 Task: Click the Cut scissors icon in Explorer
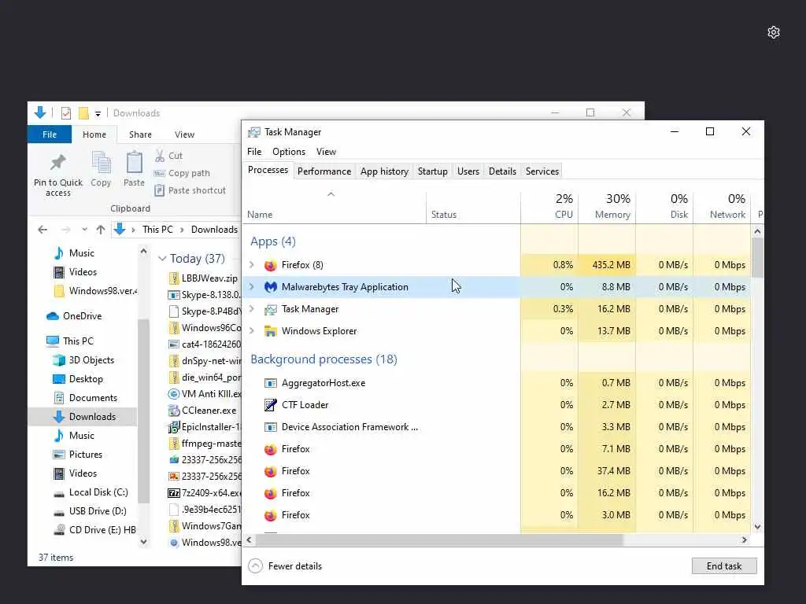tap(160, 156)
